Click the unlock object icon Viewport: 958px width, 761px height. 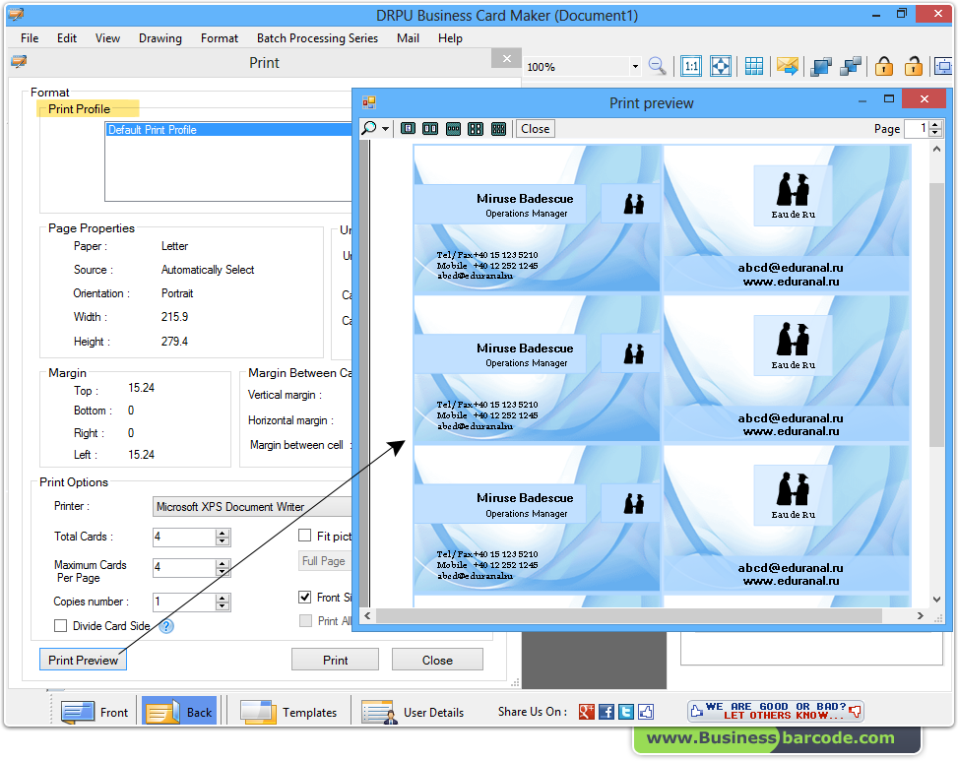click(914, 66)
